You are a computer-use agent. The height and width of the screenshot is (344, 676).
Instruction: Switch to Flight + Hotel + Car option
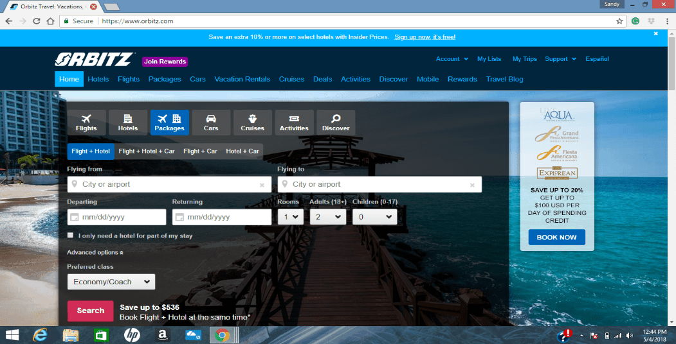click(x=147, y=151)
